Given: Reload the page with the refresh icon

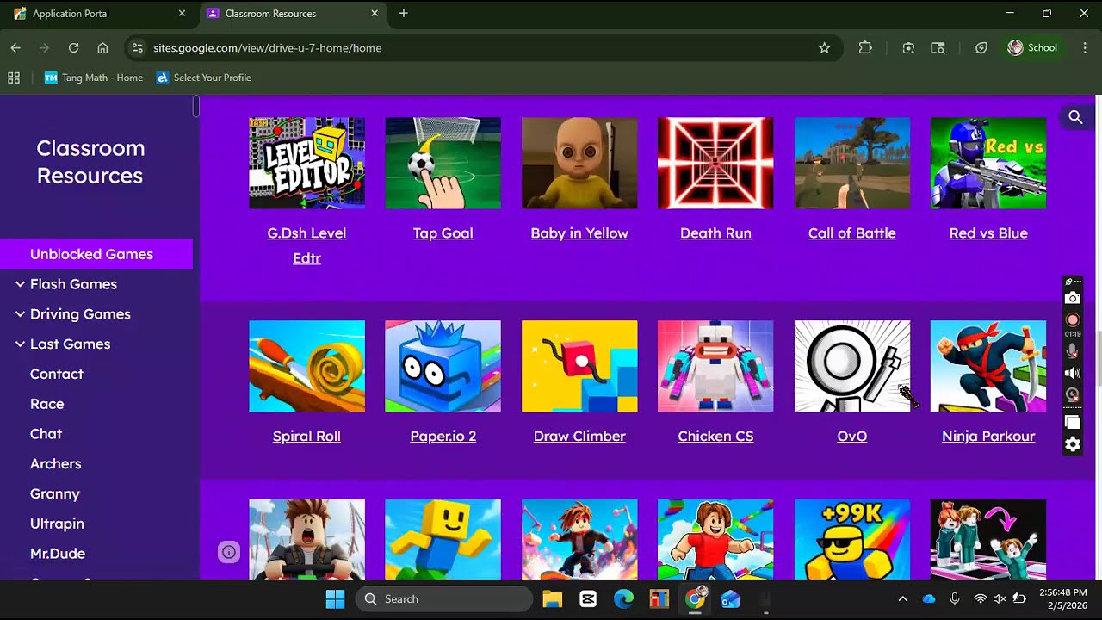Looking at the screenshot, I should click(x=73, y=48).
